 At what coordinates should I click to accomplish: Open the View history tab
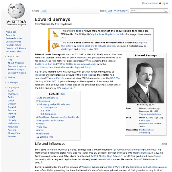121,11
